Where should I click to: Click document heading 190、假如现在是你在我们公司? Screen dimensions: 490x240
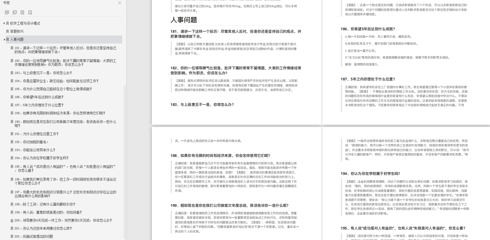[229, 205]
